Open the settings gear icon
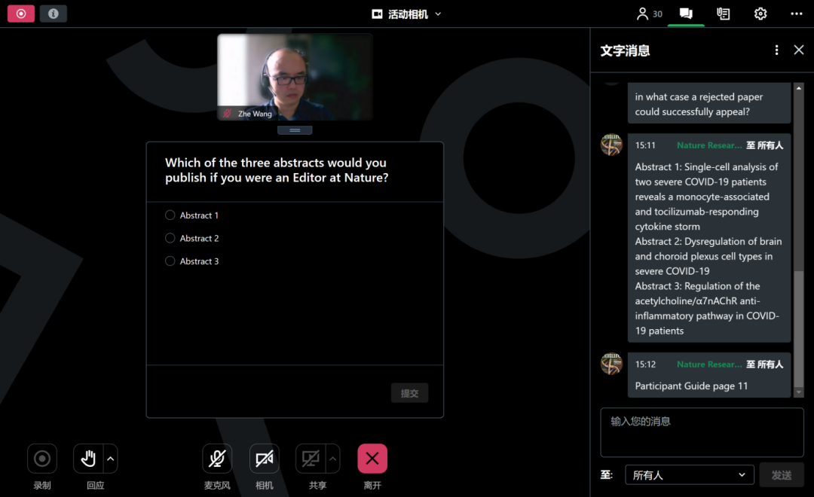The height and width of the screenshot is (497, 814). 760,14
